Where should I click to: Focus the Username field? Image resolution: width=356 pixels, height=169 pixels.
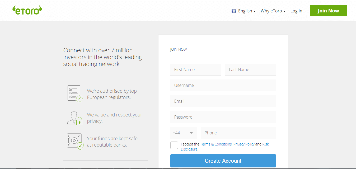tap(223, 85)
